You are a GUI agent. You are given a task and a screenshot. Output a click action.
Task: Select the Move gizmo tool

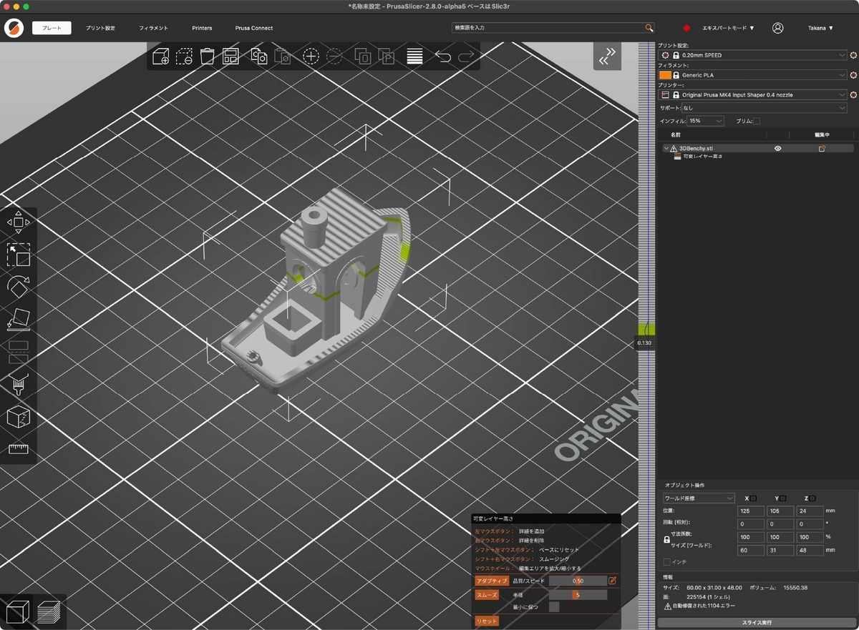pos(19,222)
